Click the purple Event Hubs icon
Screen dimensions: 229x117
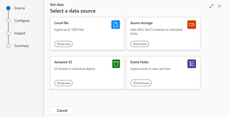click(x=192, y=64)
